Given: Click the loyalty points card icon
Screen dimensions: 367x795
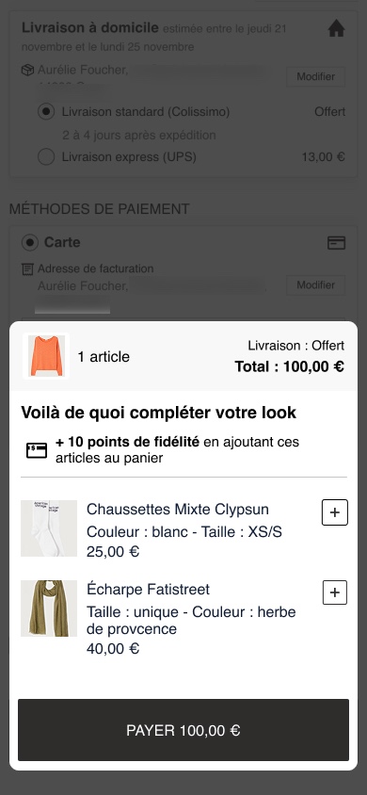Looking at the screenshot, I should tap(37, 450).
